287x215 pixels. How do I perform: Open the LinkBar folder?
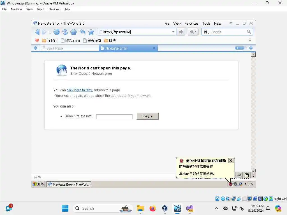click(x=50, y=41)
